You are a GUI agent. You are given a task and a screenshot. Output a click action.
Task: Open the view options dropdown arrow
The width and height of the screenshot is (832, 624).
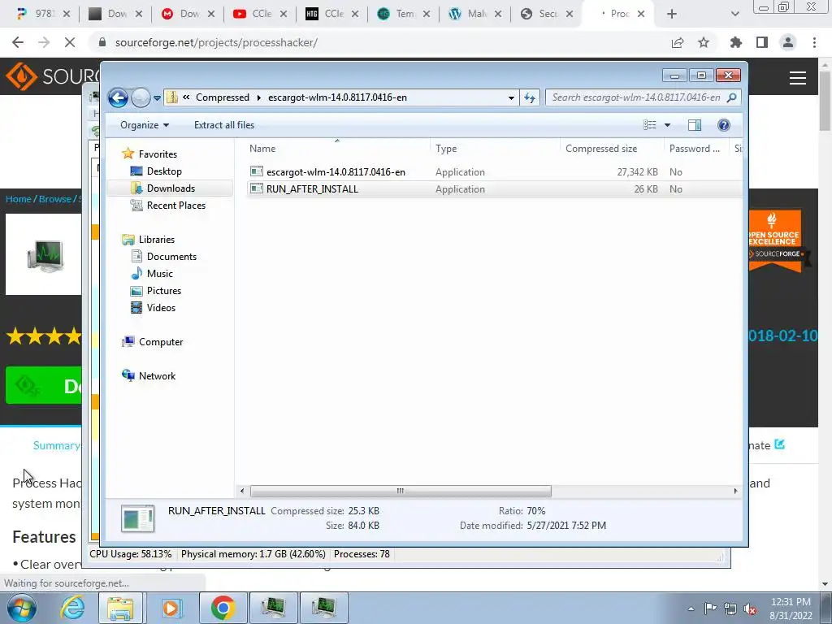pos(668,125)
